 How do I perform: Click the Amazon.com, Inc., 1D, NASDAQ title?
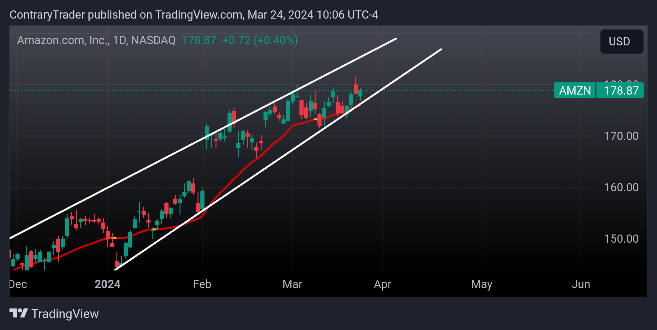tap(96, 40)
